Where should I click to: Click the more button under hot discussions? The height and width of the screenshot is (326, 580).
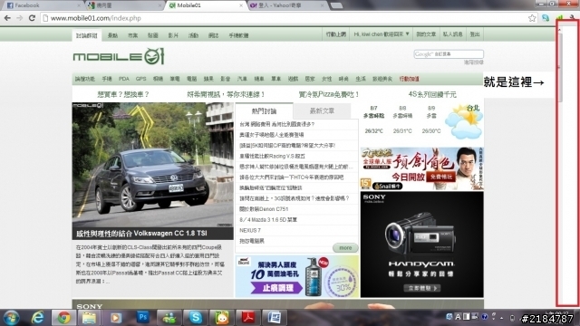click(345, 247)
